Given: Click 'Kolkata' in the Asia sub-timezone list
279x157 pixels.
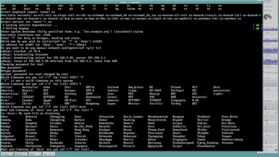Looking at the screenshot, I should pos(105,143).
